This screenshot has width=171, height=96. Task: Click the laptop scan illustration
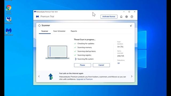click(x=57, y=52)
